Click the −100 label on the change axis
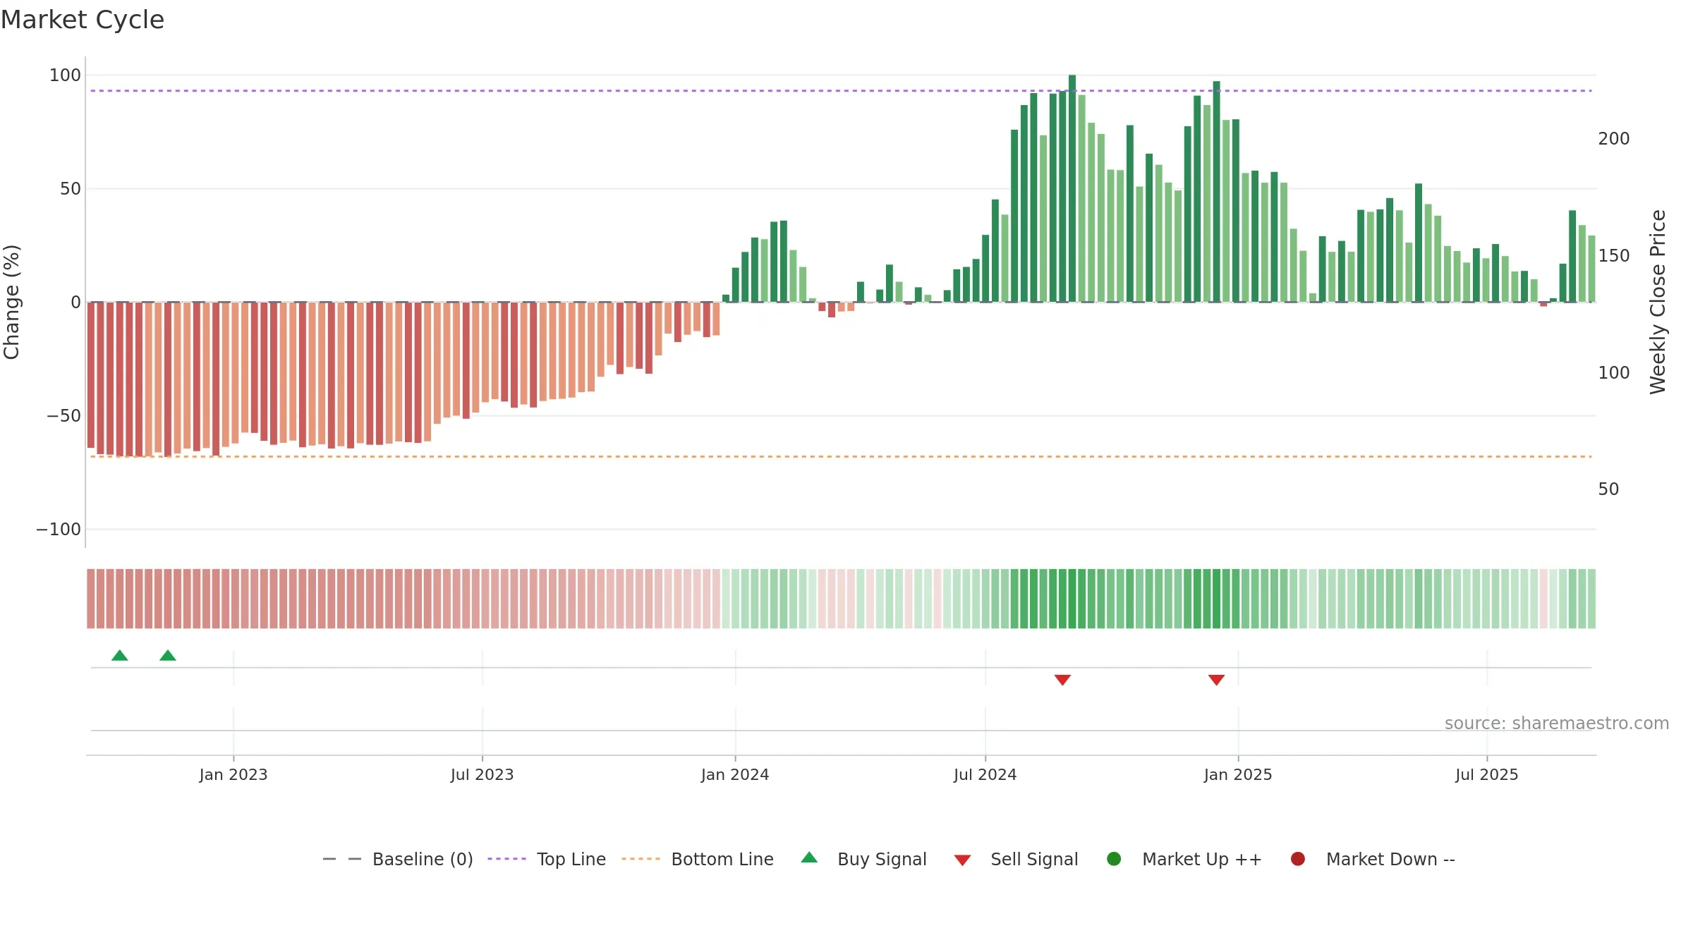This screenshot has height=952, width=1693. pyautogui.click(x=59, y=530)
